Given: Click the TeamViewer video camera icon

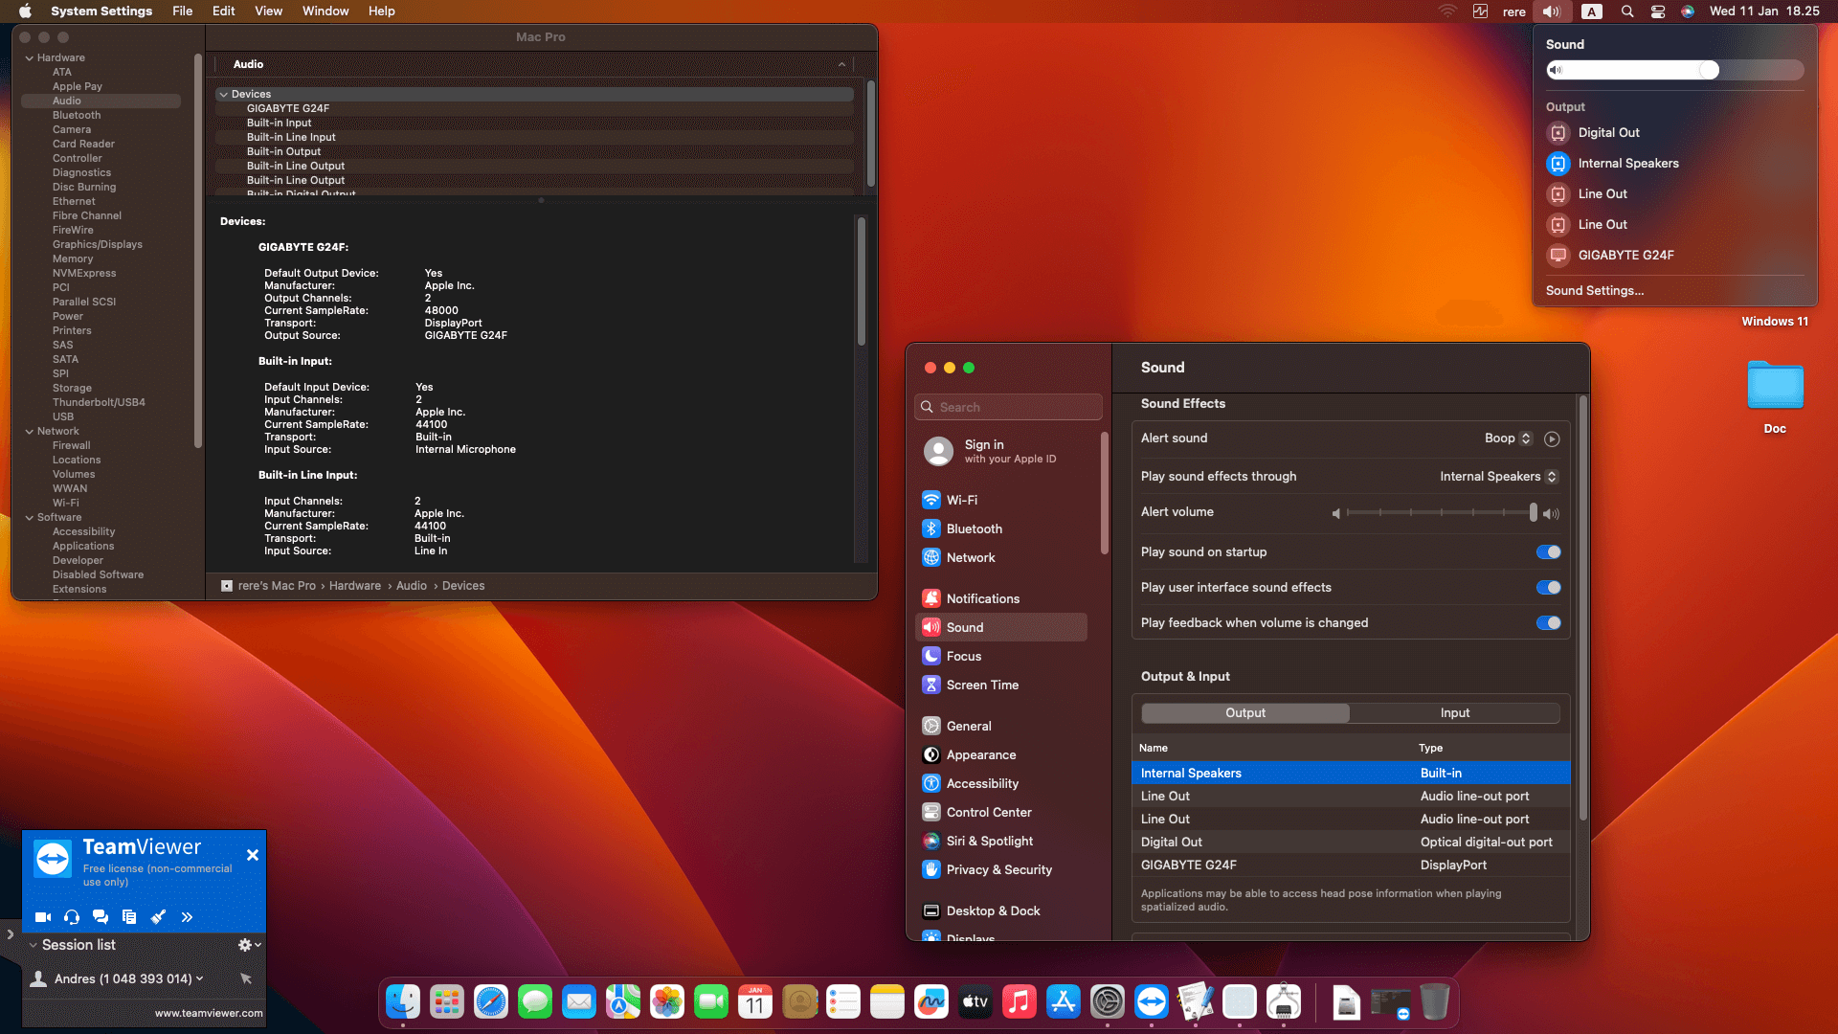Looking at the screenshot, I should click(x=43, y=917).
